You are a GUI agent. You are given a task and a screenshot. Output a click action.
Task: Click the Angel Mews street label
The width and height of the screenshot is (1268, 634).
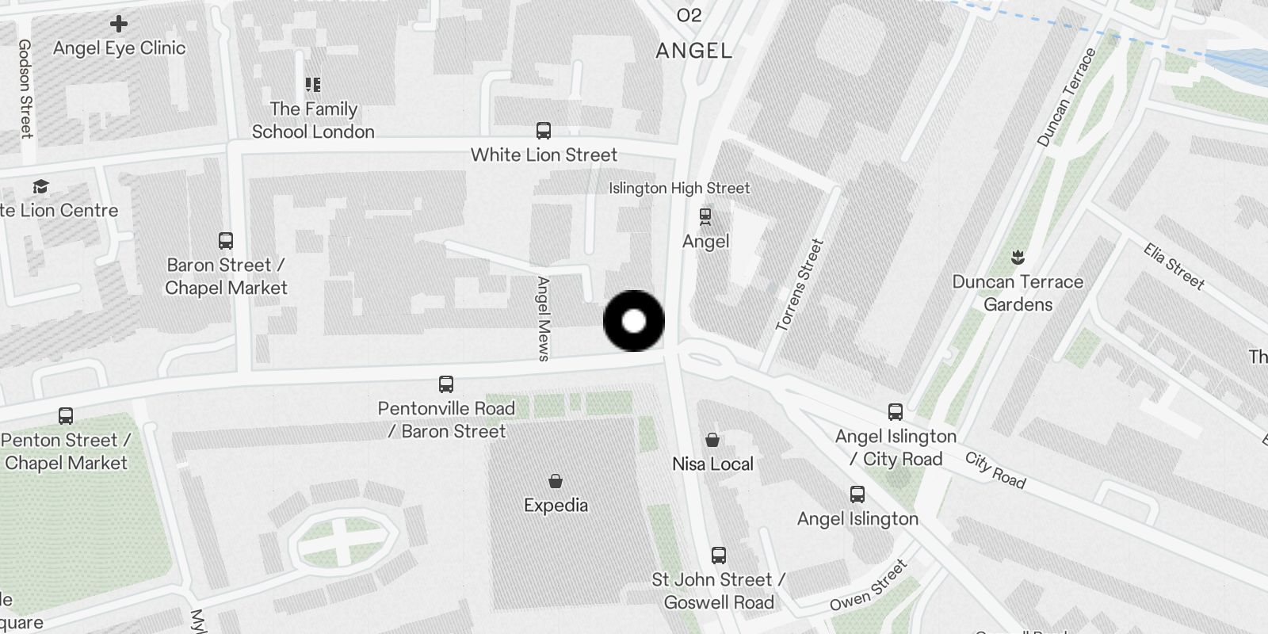click(x=544, y=319)
